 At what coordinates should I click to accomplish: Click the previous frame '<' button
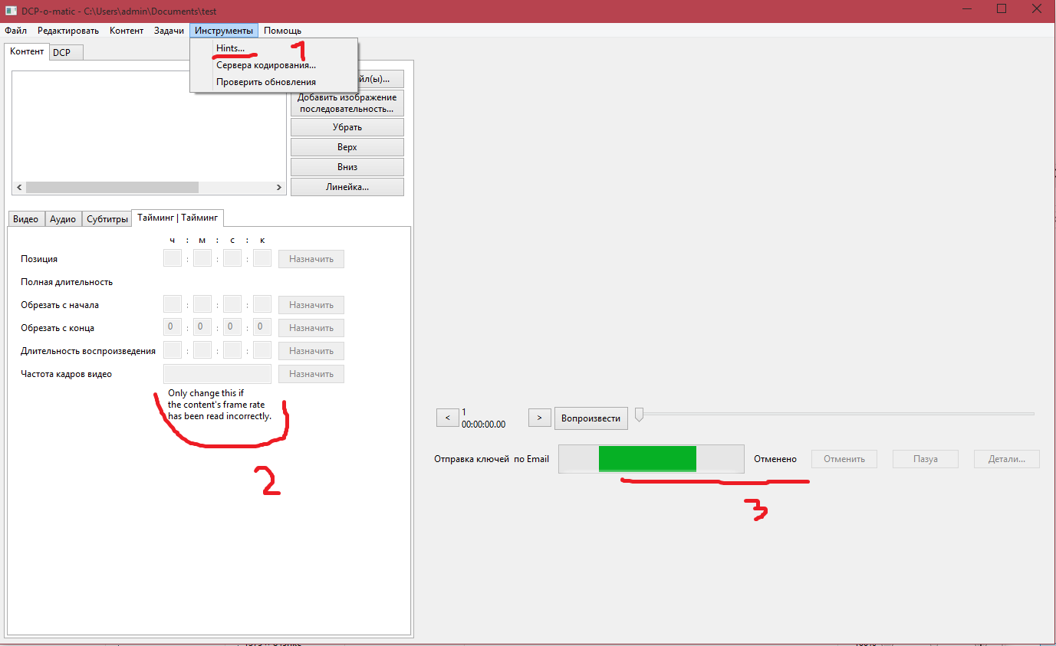(447, 418)
